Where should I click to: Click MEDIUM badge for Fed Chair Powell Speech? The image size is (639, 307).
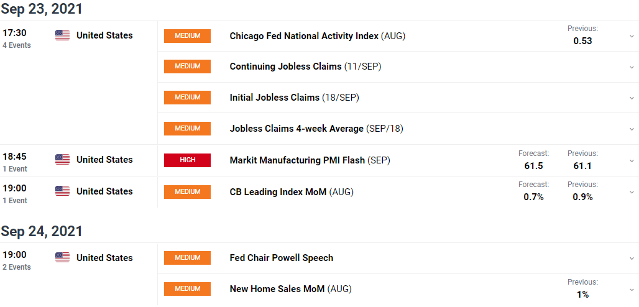click(188, 258)
